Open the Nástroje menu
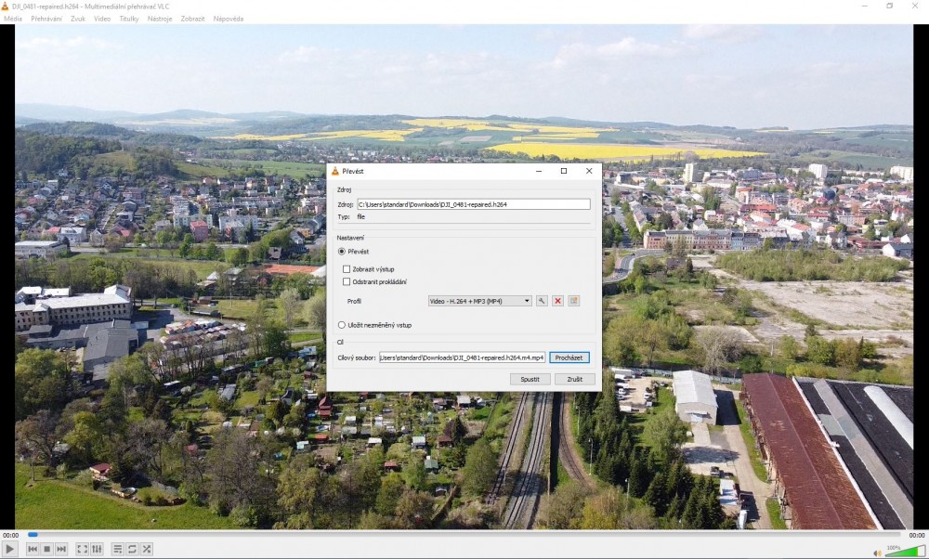Screen dimensions: 929x559 click(160, 19)
